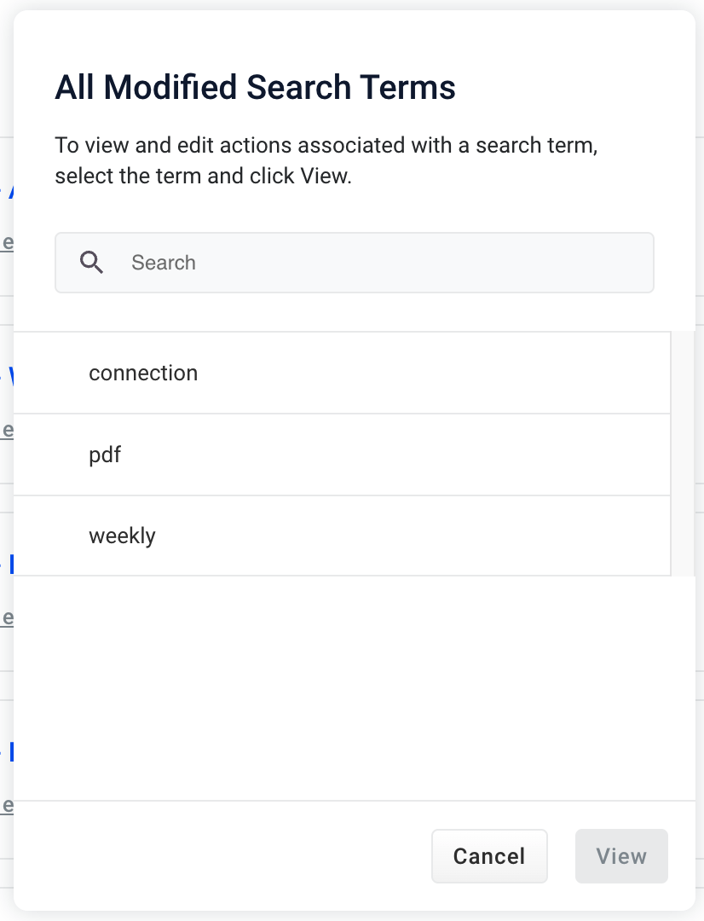Click the magnifying glass search icon
Screen dimensions: 704x921
coord(91,263)
